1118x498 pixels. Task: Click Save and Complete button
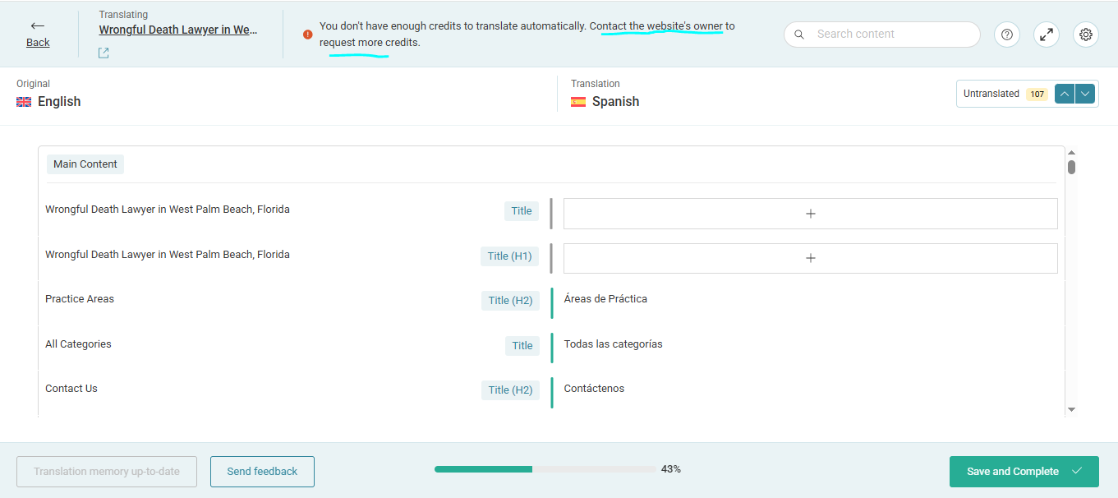1024,472
